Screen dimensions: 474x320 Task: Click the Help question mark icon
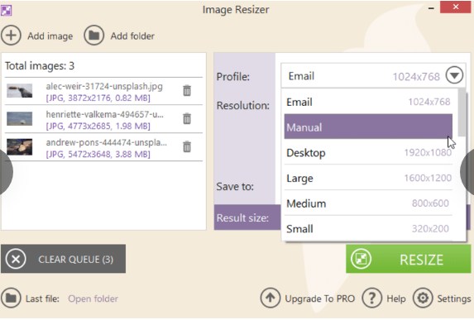pyautogui.click(x=371, y=298)
